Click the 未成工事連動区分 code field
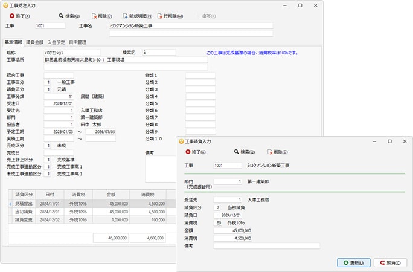The height and width of the screenshot is (272, 413). point(47,174)
